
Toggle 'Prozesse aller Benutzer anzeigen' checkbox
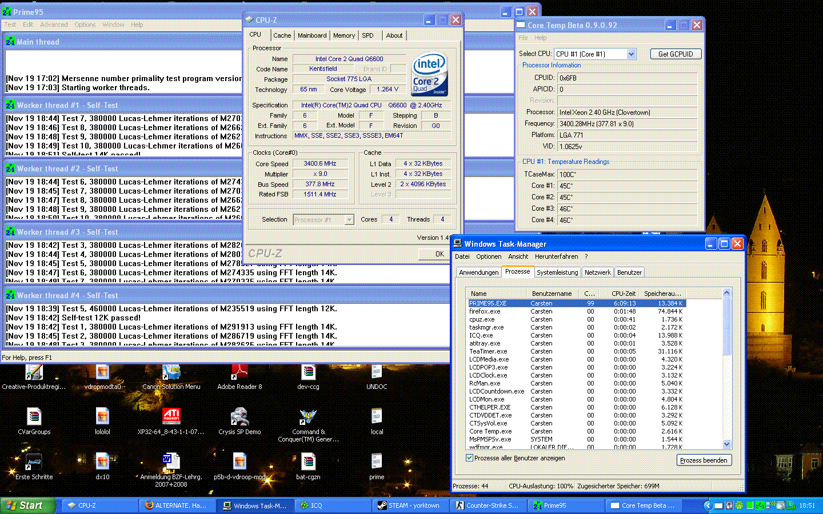[470, 458]
